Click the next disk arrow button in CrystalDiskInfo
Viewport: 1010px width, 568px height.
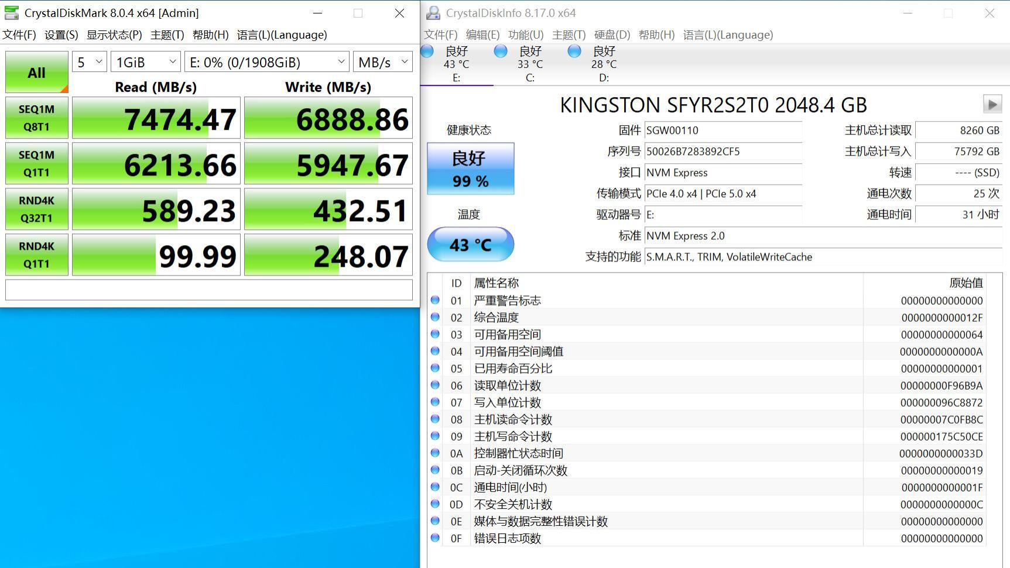(x=992, y=105)
